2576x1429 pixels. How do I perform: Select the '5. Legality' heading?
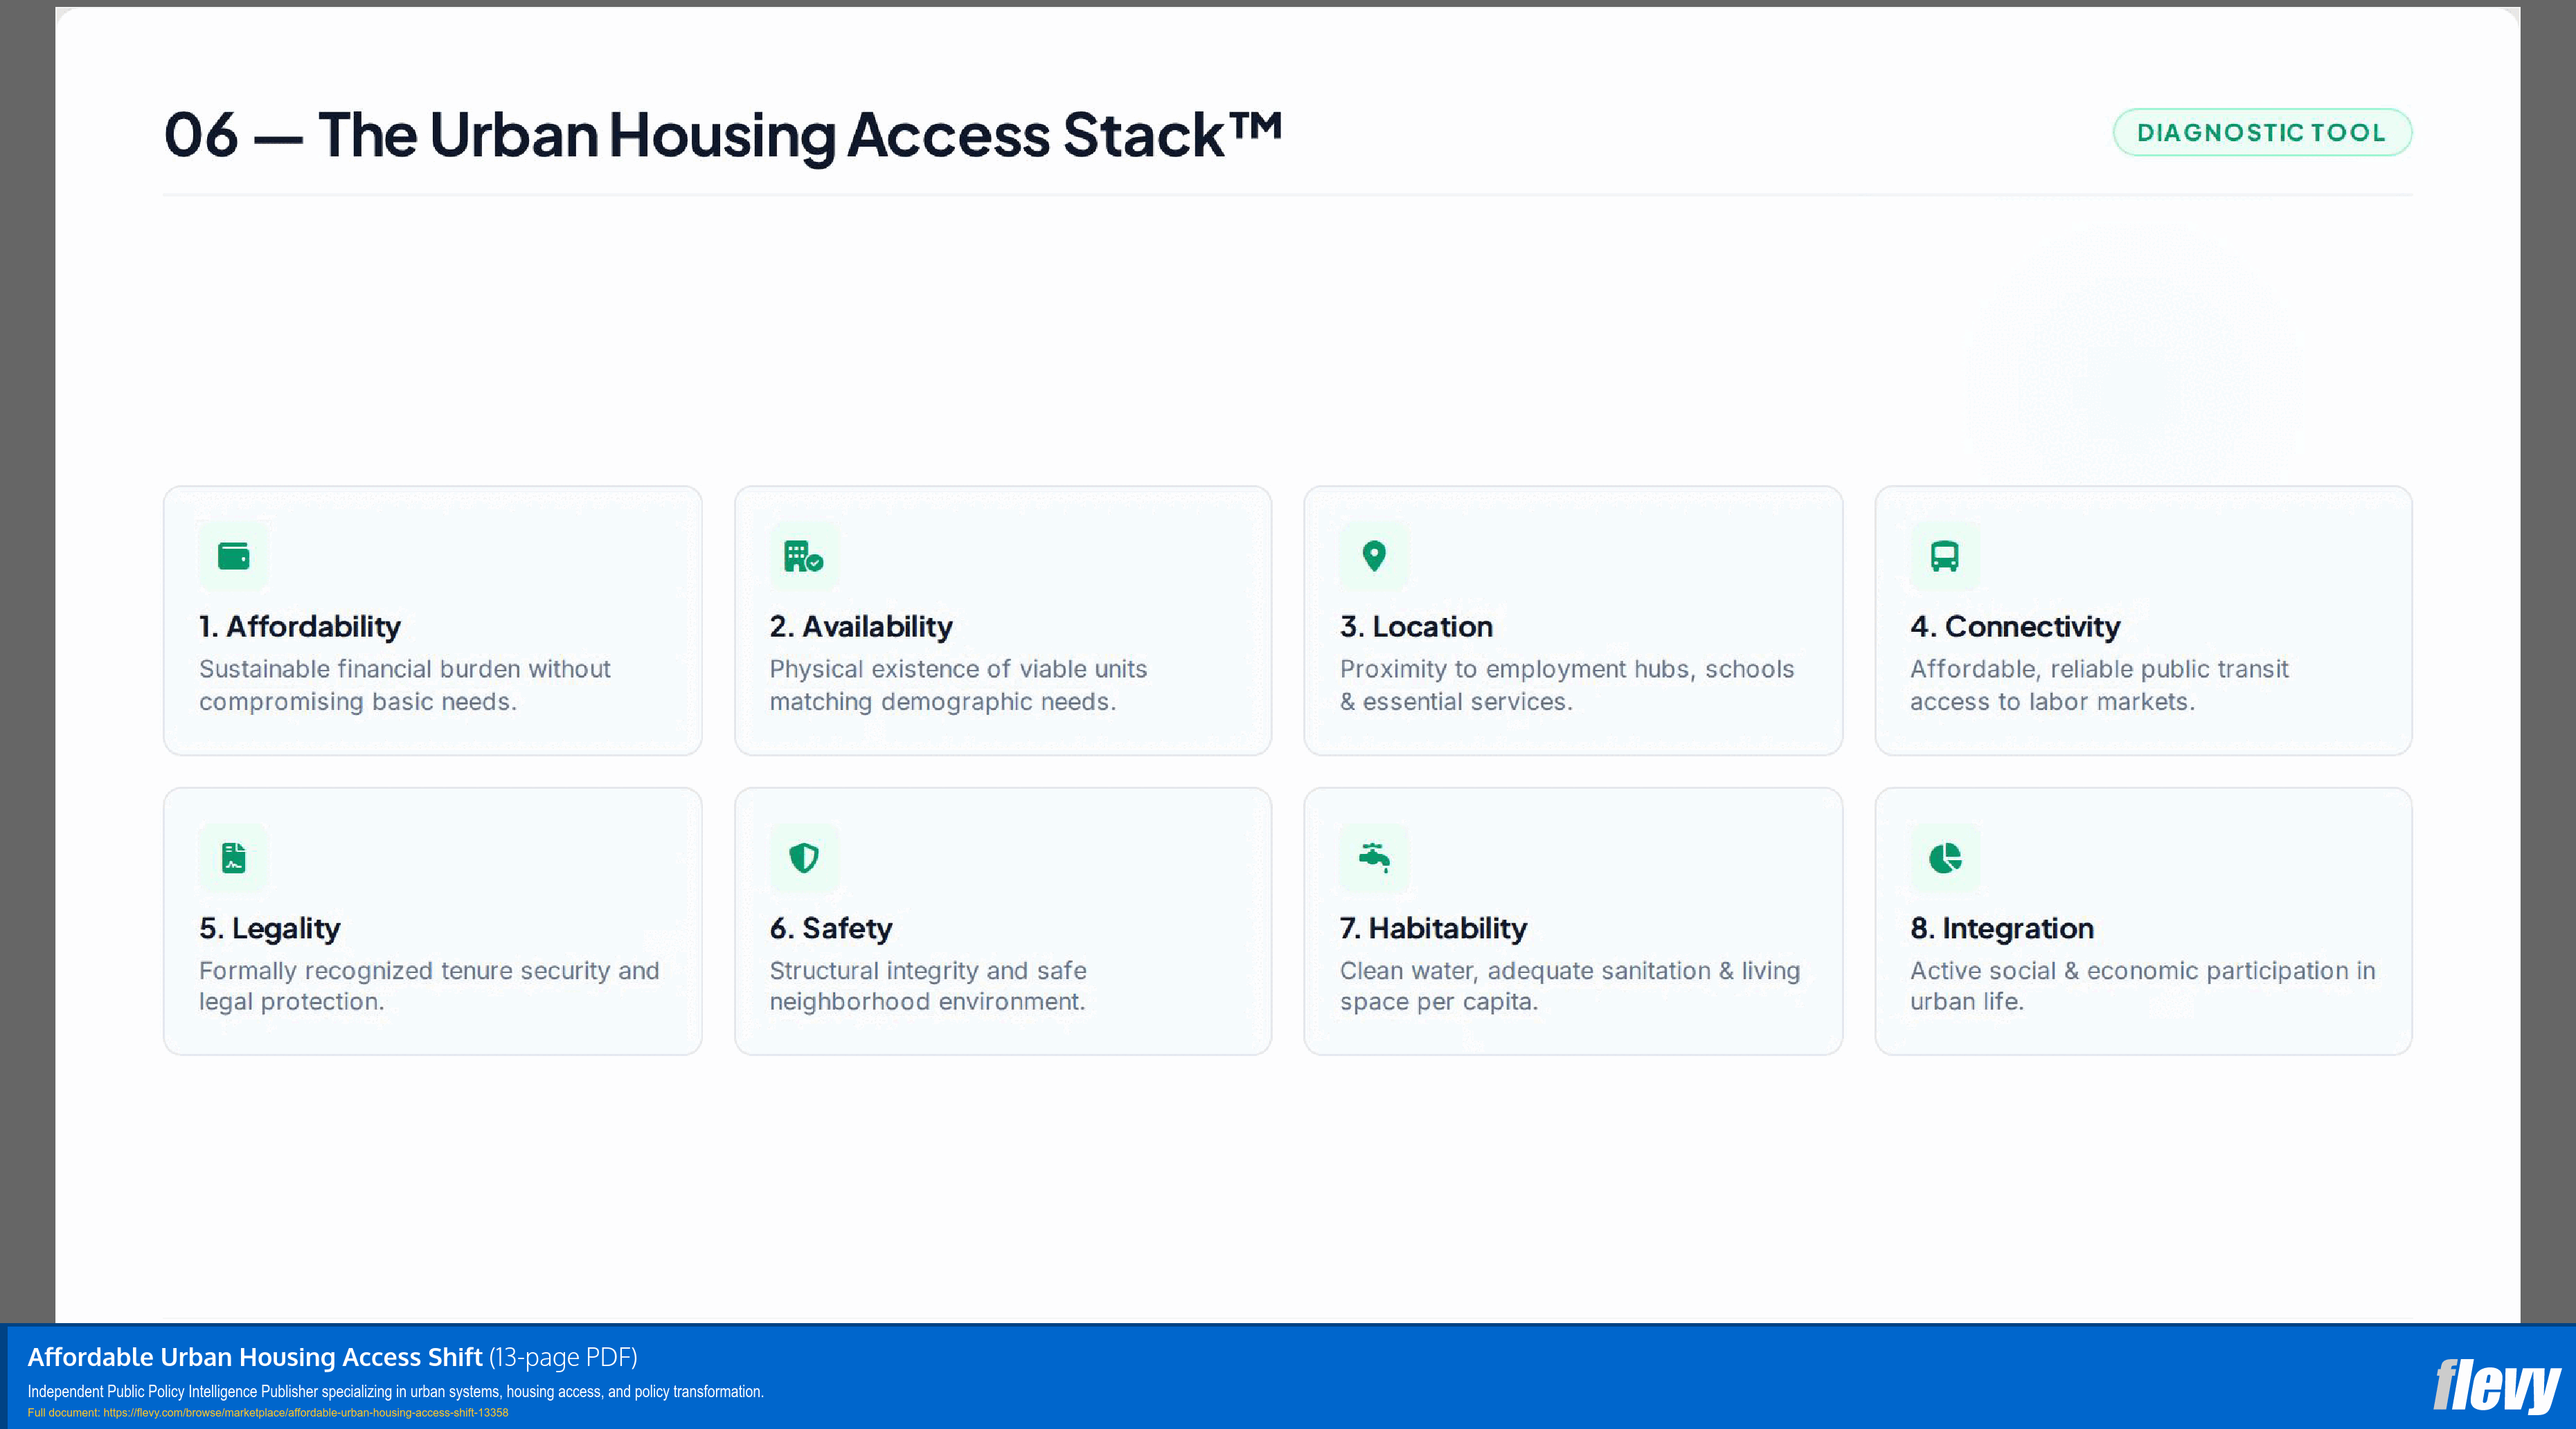(269, 929)
